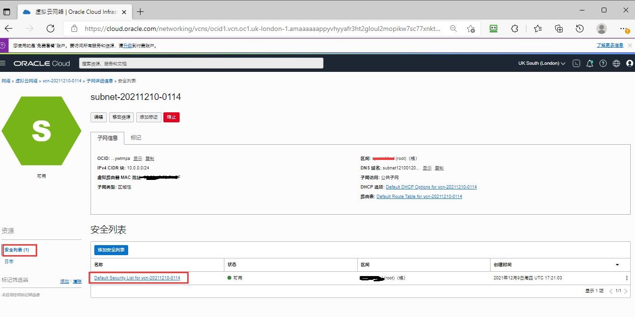Open a new browser tab with plus
The image size is (635, 317).
coord(140,11)
